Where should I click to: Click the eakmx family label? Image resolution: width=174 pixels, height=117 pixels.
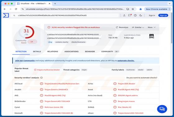pos(149,70)
